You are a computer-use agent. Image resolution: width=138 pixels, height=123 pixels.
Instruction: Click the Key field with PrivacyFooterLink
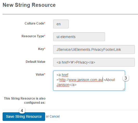(94, 50)
